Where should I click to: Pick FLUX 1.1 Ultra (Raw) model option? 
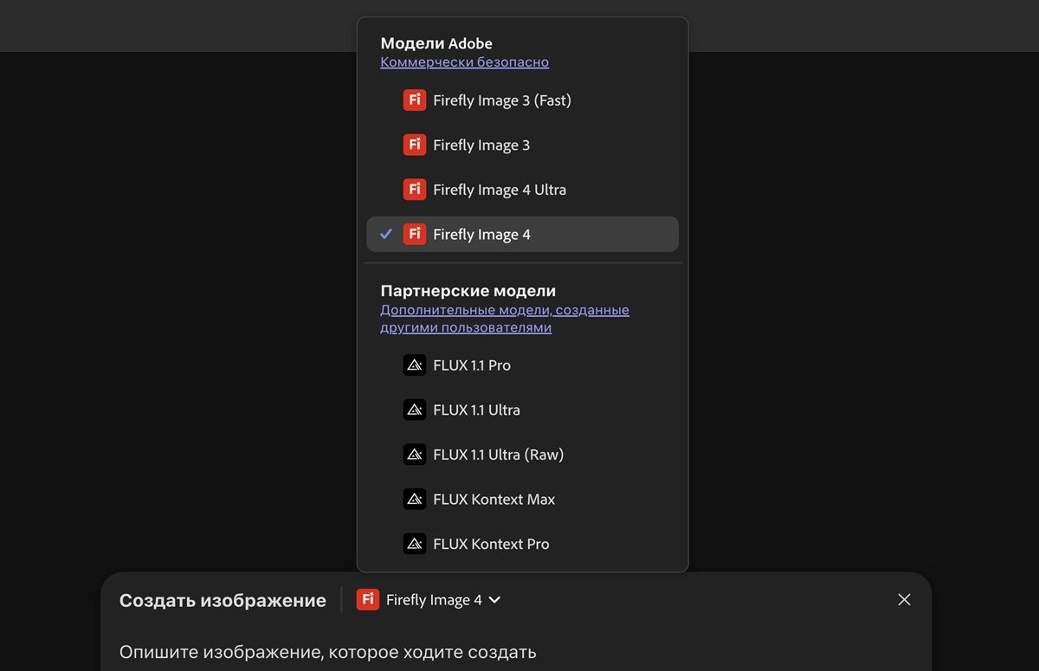click(498, 455)
